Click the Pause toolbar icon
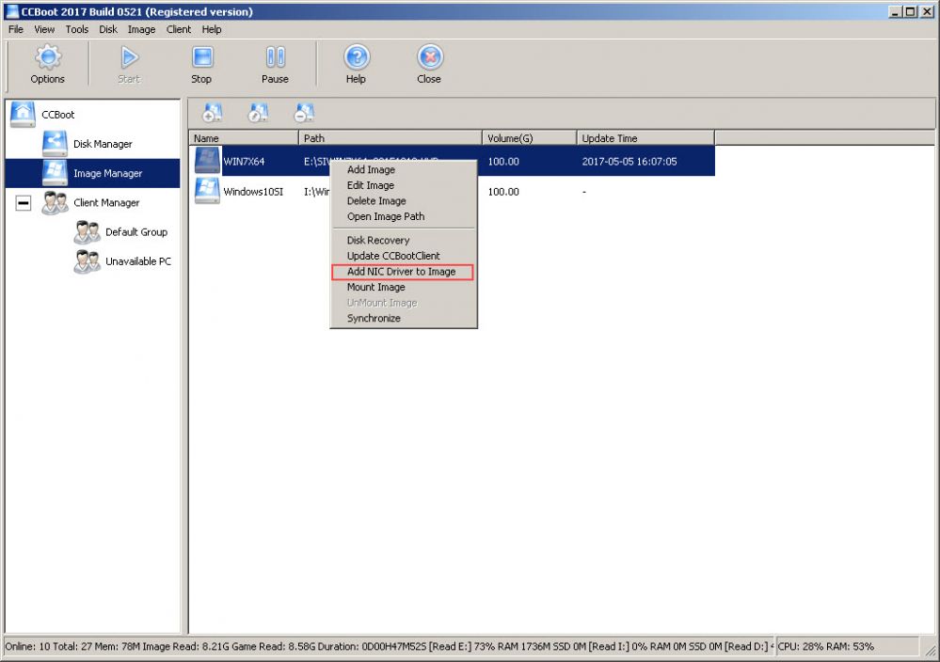This screenshot has height=662, width=940. tap(275, 57)
